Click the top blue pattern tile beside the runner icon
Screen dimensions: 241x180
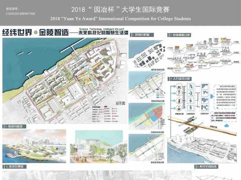tap(205, 86)
